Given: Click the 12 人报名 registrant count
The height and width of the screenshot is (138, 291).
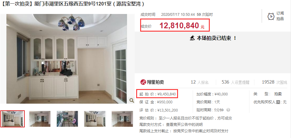Looking at the screenshot, I should [x=199, y=82].
